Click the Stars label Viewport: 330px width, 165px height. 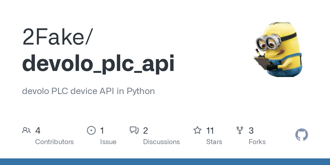(214, 142)
